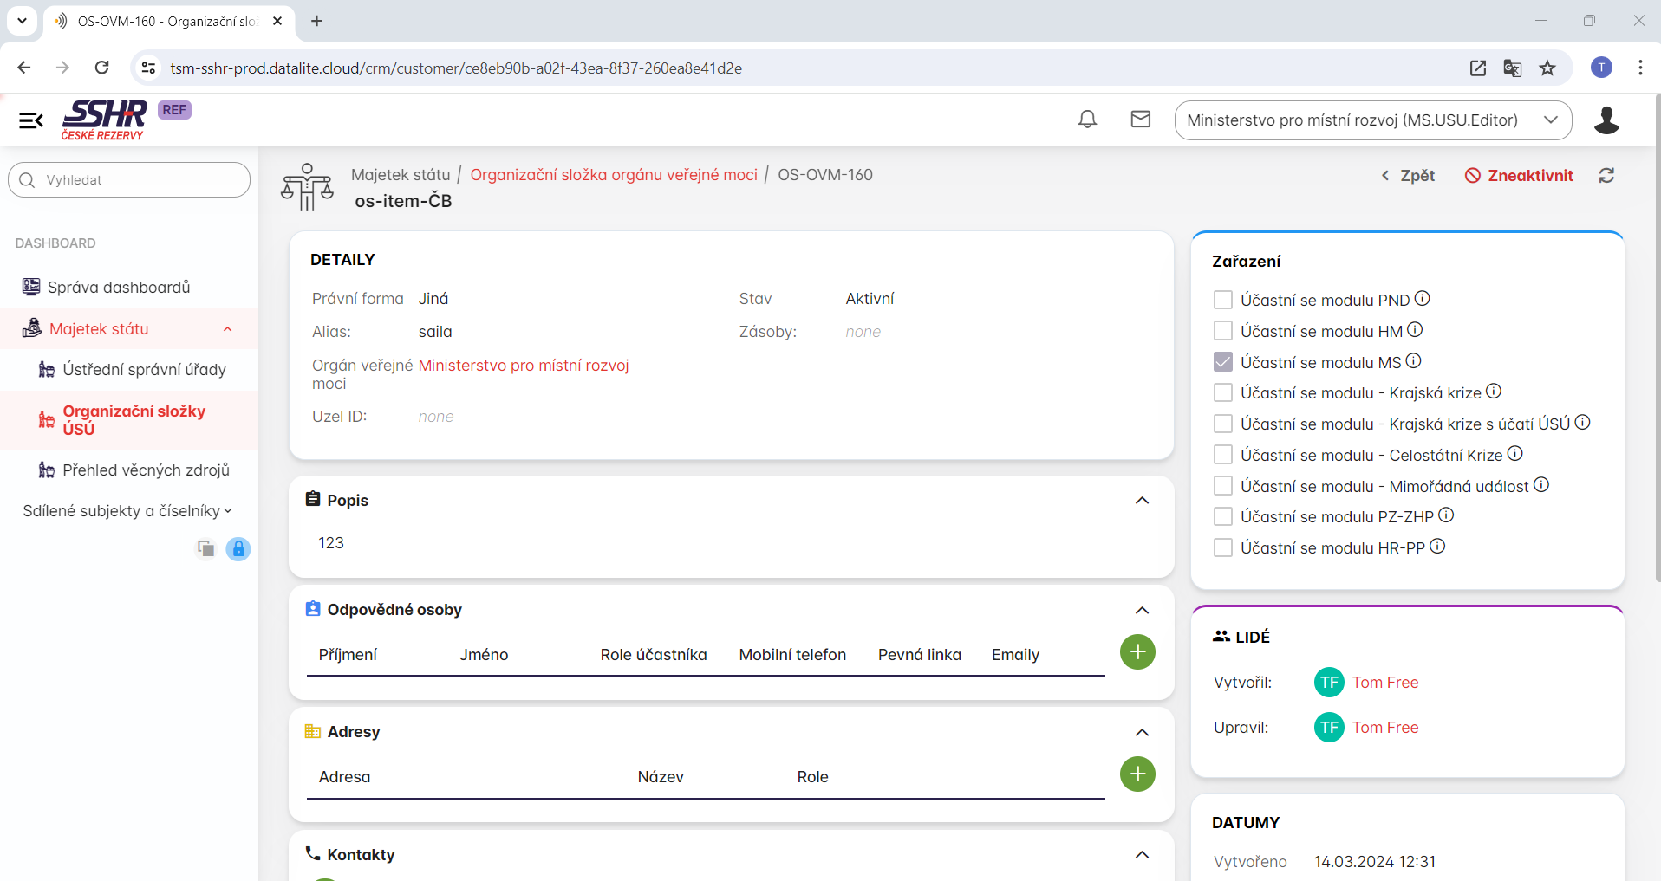Click the refresh icon next to Zneaktivnit
The height and width of the screenshot is (881, 1661).
coord(1606,176)
